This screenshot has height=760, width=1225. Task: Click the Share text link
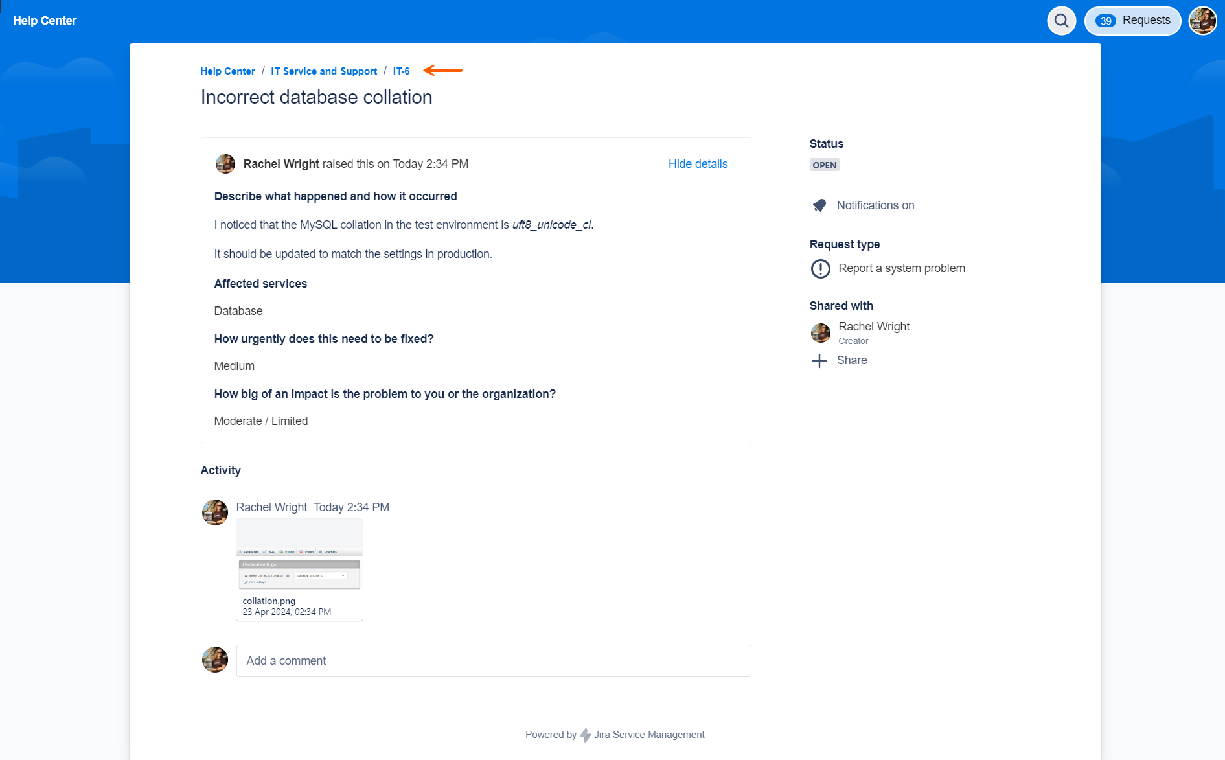(x=852, y=360)
